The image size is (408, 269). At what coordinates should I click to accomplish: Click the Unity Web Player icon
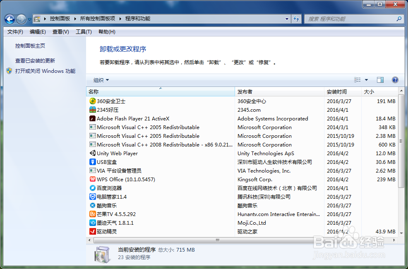point(92,153)
